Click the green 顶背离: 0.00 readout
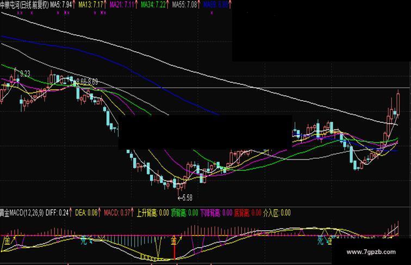The width and height of the screenshot is (411, 265). point(184,213)
